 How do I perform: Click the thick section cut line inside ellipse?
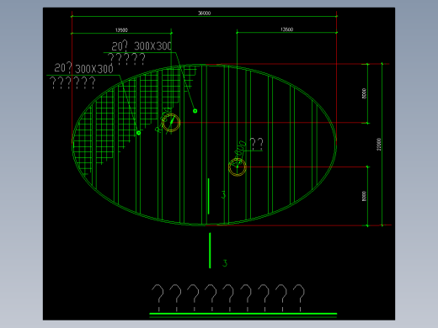click(x=208, y=196)
